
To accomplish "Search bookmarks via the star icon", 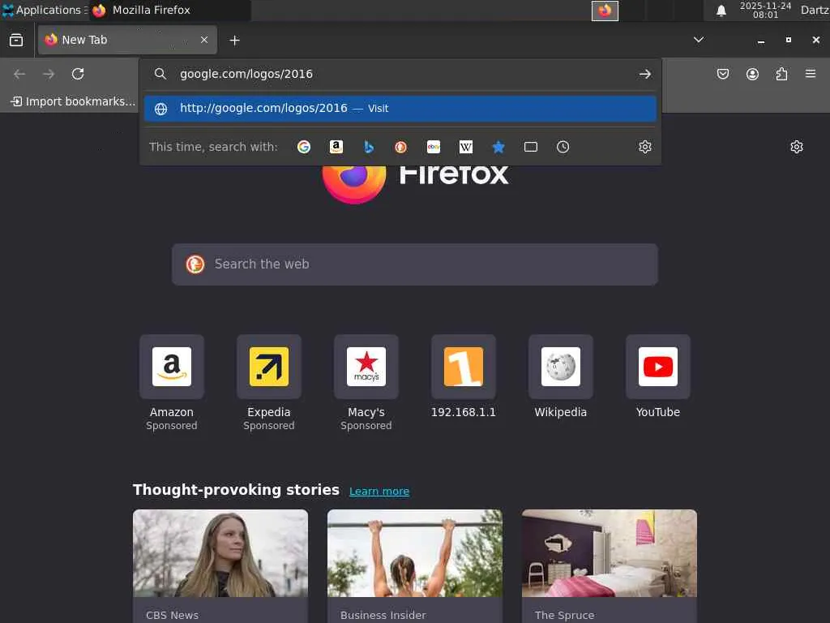I will (x=498, y=147).
